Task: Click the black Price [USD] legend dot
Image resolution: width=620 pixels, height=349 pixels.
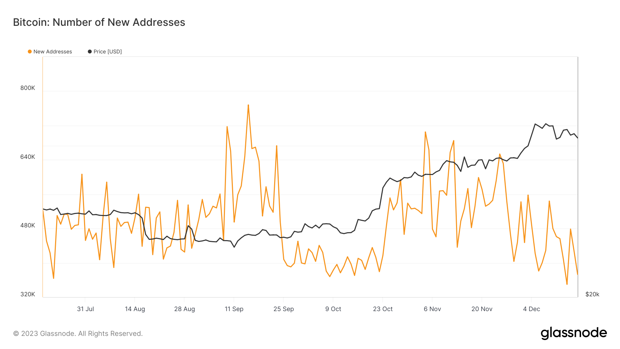Action: pyautogui.click(x=90, y=52)
